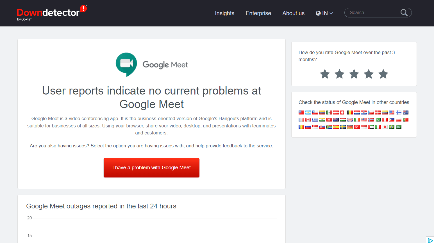Select the Canada flag
Image resolution: width=434 pixels, height=243 pixels.
308,120
